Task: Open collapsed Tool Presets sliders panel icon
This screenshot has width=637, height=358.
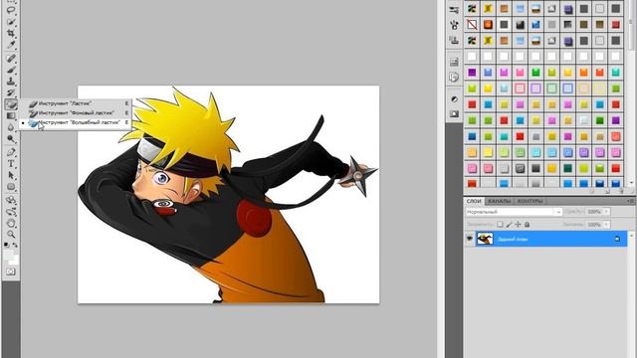Action: pos(454,10)
